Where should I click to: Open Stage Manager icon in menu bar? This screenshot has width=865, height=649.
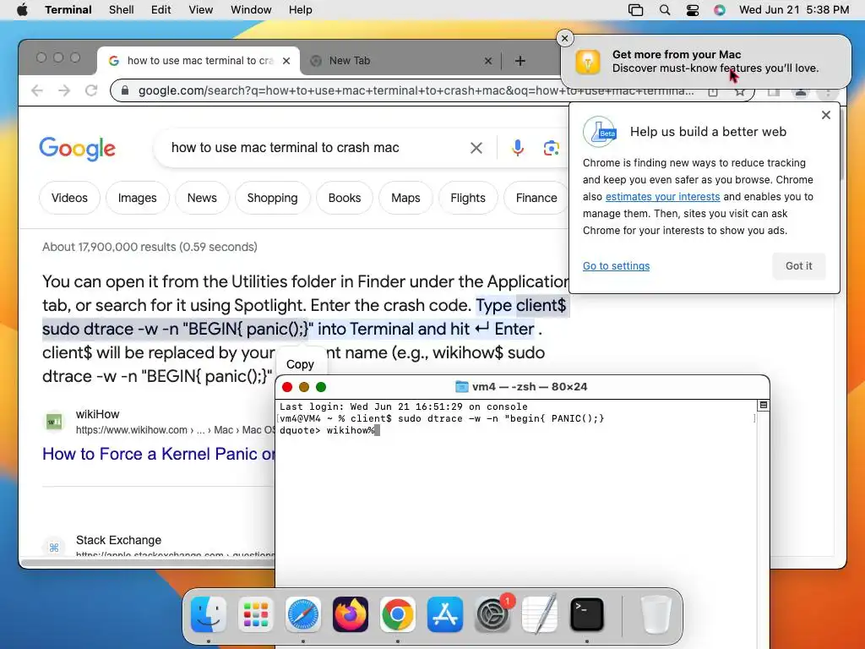click(x=635, y=10)
